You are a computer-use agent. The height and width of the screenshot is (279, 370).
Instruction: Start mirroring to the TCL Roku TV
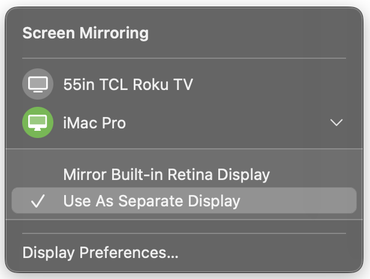[x=128, y=84]
